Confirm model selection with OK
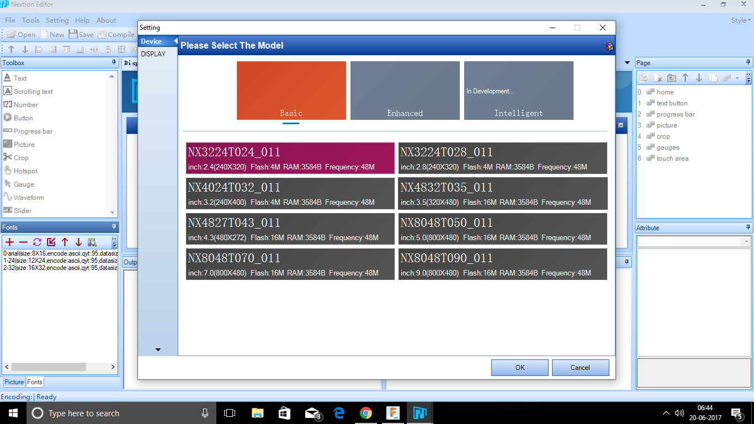The image size is (754, 424). [x=519, y=368]
